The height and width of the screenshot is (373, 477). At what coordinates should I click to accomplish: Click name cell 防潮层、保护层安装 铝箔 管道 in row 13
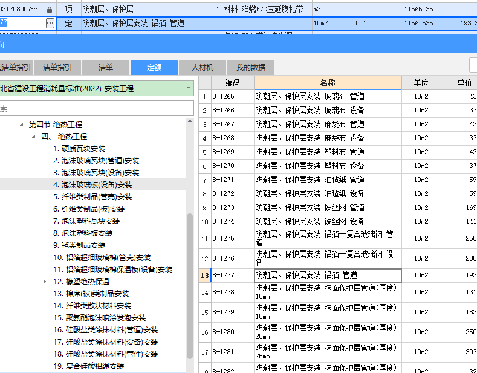328,275
